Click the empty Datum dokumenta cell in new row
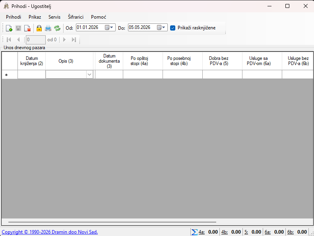The height and width of the screenshot is (236, 314). (x=109, y=75)
